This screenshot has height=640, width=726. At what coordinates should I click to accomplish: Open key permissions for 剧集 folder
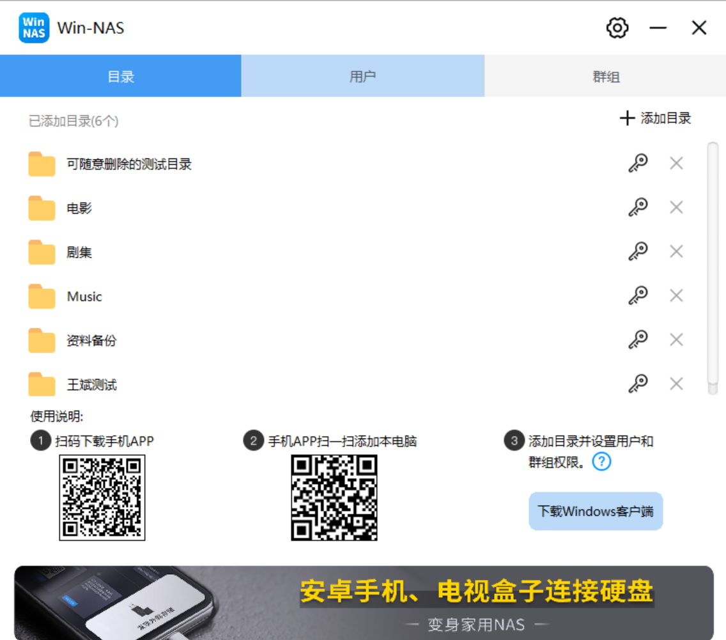point(638,251)
